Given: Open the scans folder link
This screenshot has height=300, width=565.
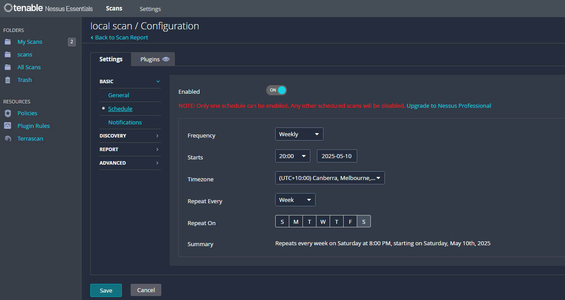Looking at the screenshot, I should point(25,55).
